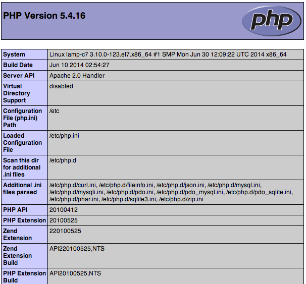Click the Virtual Directory Support label
The width and height of the screenshot is (306, 284).
point(17,93)
